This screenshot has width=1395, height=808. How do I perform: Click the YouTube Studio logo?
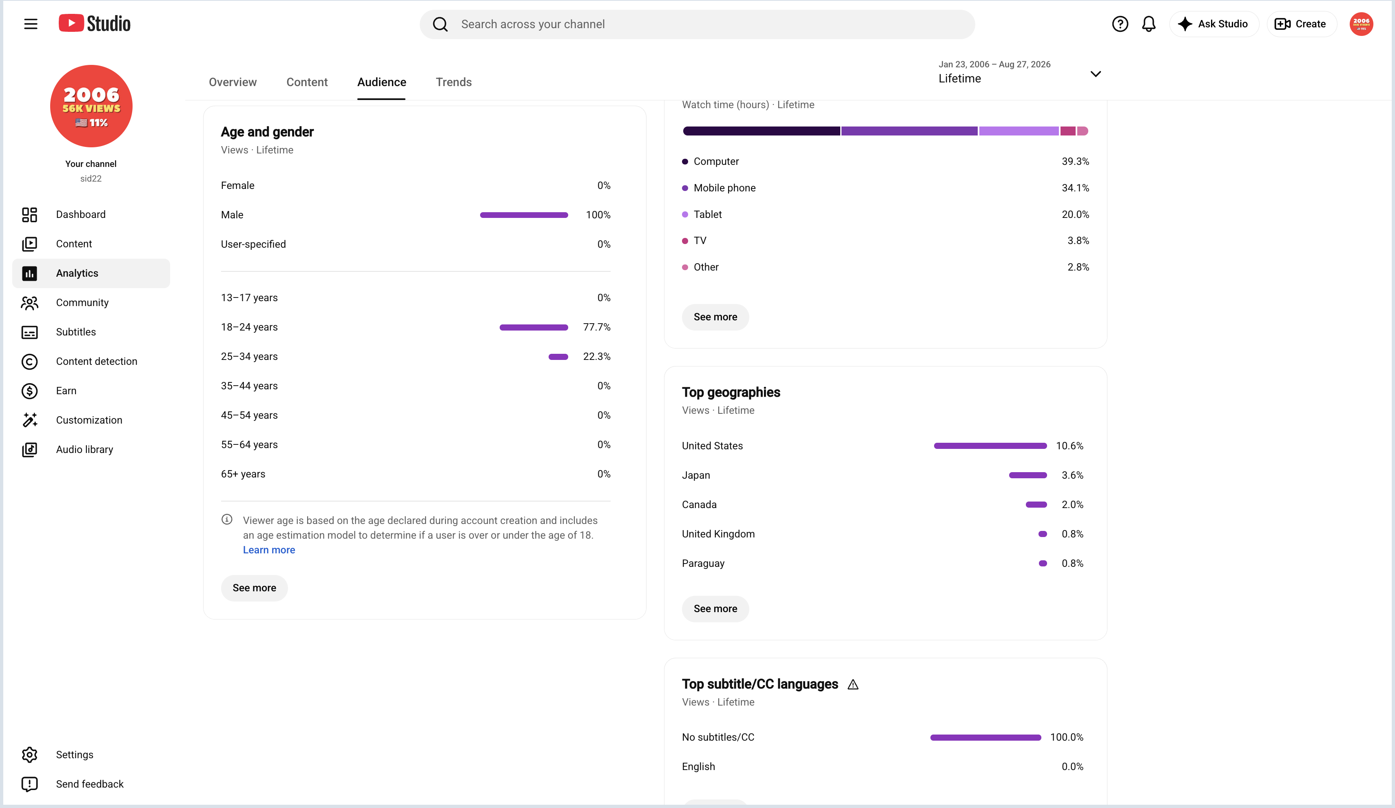click(x=95, y=24)
